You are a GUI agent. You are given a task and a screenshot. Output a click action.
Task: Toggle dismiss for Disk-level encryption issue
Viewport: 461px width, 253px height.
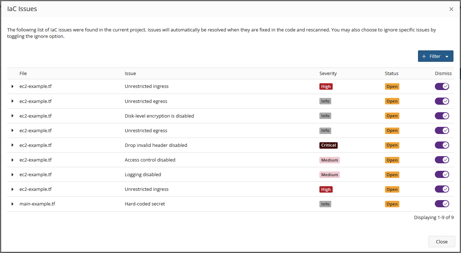point(442,116)
